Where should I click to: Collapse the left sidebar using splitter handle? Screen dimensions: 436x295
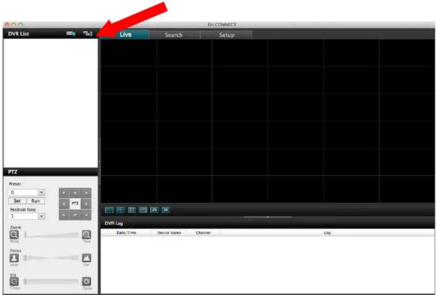(x=99, y=161)
